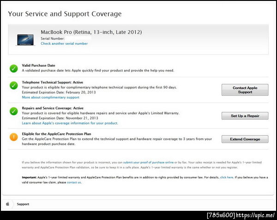This screenshot has height=220, width=277.
Task: Click the MacBook Pro (Retina, 13-inch, Late 2012) title
Action: [91, 32]
